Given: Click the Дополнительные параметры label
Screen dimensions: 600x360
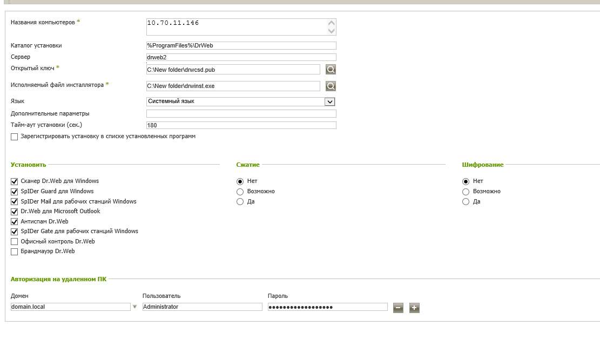Looking at the screenshot, I should [50, 114].
